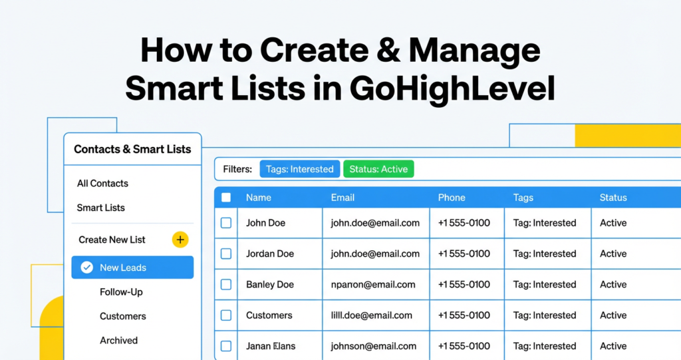Check the box for Jordan Doe
Screen dimensions: 681x360
coord(226,254)
